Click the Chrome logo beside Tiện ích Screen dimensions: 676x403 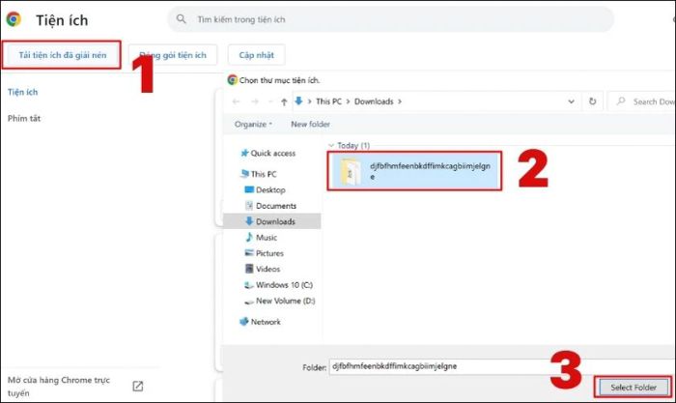pyautogui.click(x=14, y=19)
